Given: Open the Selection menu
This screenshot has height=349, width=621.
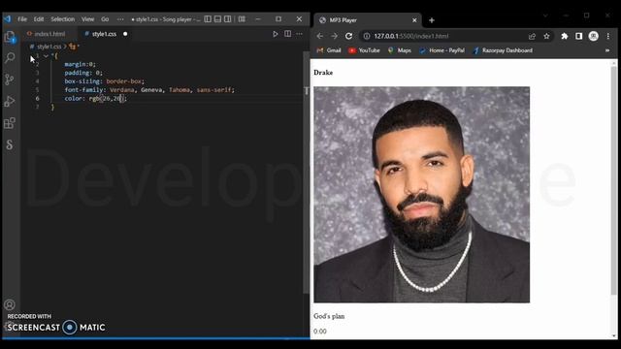Looking at the screenshot, I should coord(62,19).
